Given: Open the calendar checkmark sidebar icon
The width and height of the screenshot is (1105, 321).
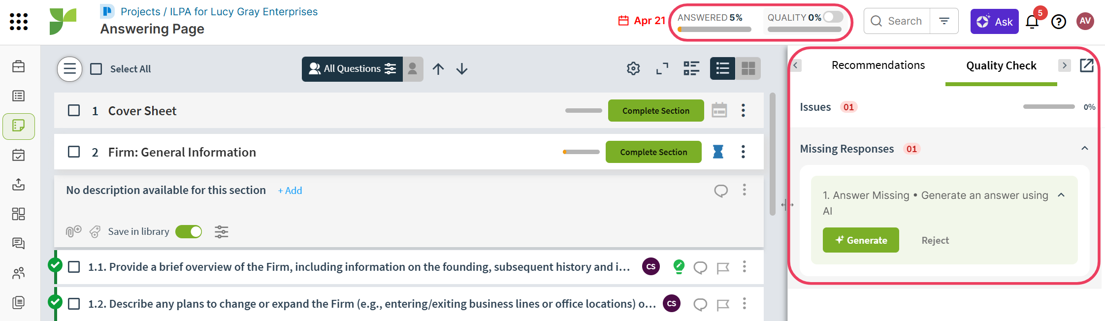Looking at the screenshot, I should point(19,155).
